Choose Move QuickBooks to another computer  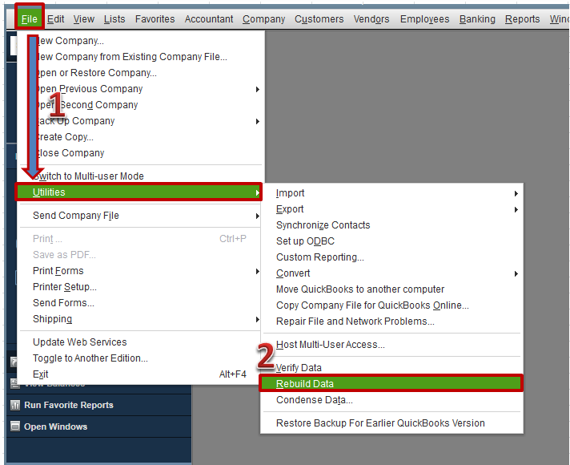pos(360,289)
